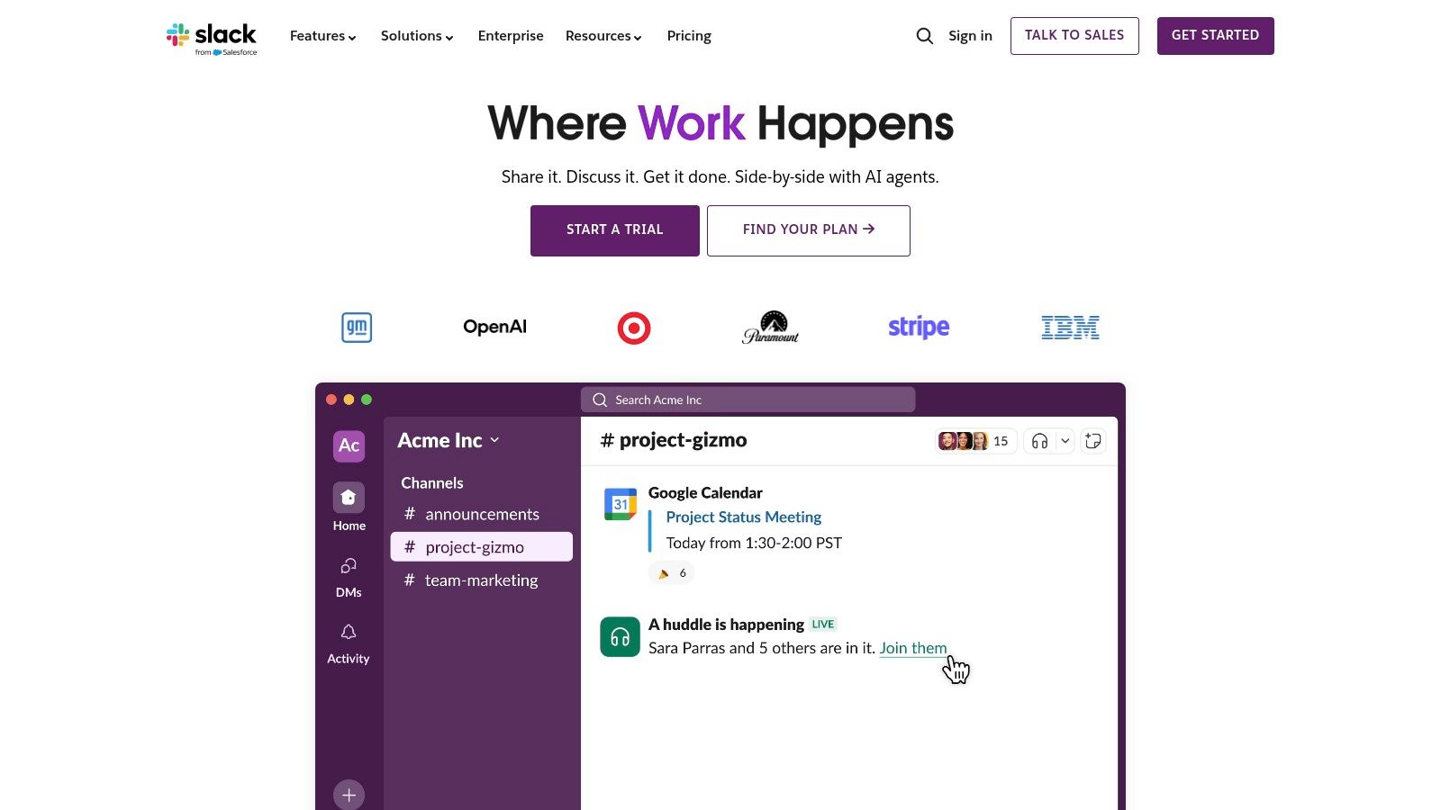Open huddle options chevron dropdown
1441x810 pixels.
(1065, 441)
